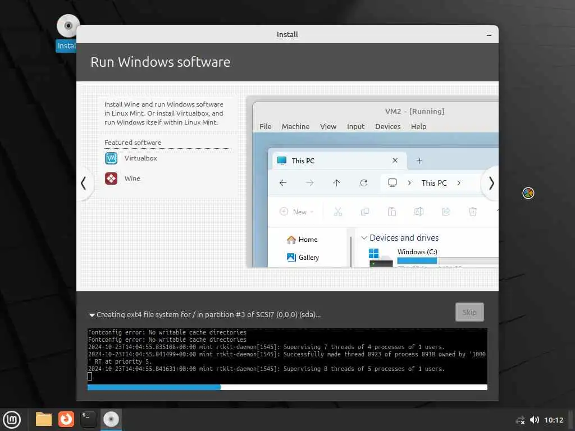Click the Explorer refresh icon
The width and height of the screenshot is (575, 431).
(364, 183)
